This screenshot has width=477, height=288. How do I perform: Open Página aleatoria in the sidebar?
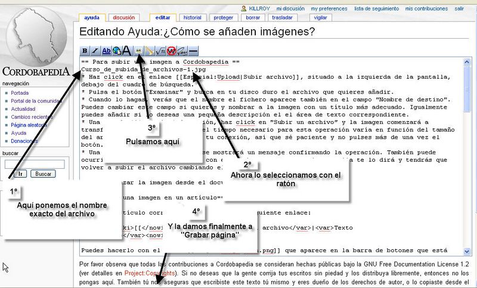point(29,125)
